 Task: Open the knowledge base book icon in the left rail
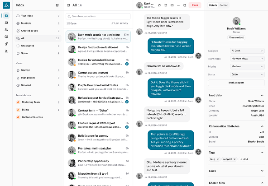point(6,37)
